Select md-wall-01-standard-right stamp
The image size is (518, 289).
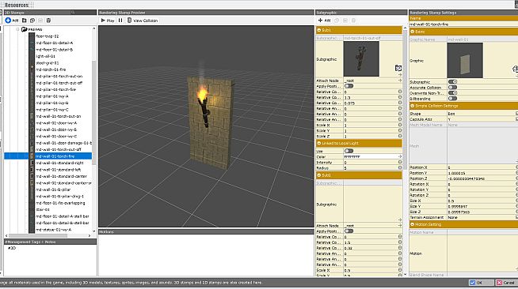click(x=59, y=163)
